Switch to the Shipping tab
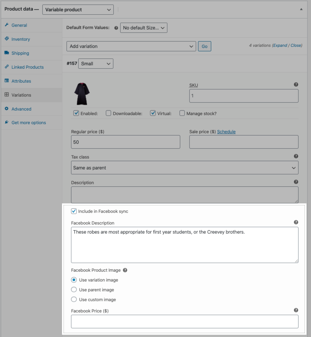Viewport: 311px width, 337px height. click(x=31, y=53)
